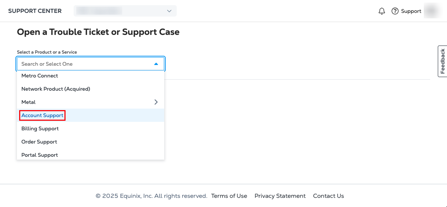447x207 pixels.
Task: Open the Feedback side tab
Action: point(442,61)
